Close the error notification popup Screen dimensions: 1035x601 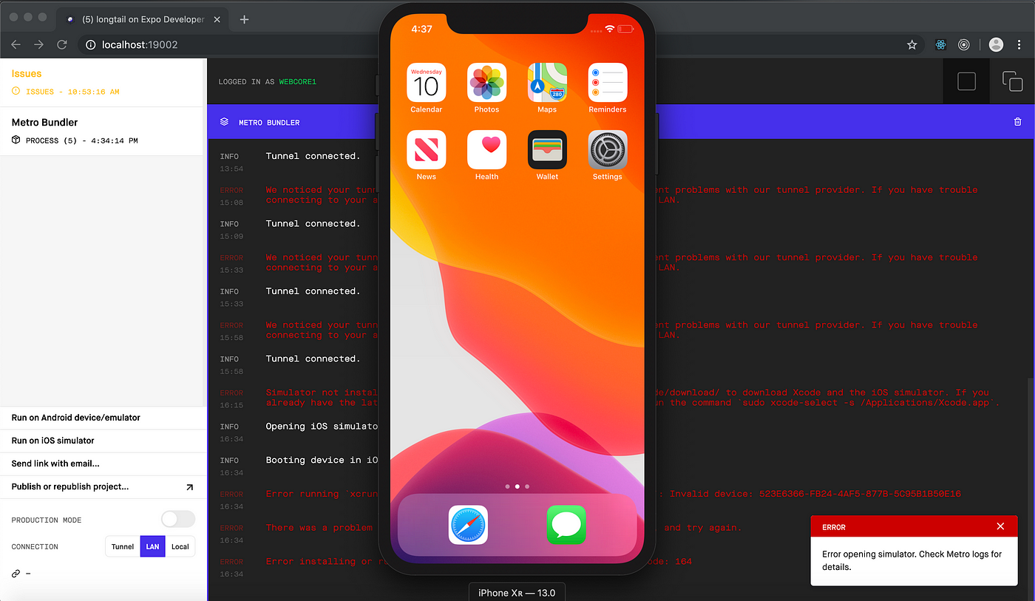pos(1000,526)
